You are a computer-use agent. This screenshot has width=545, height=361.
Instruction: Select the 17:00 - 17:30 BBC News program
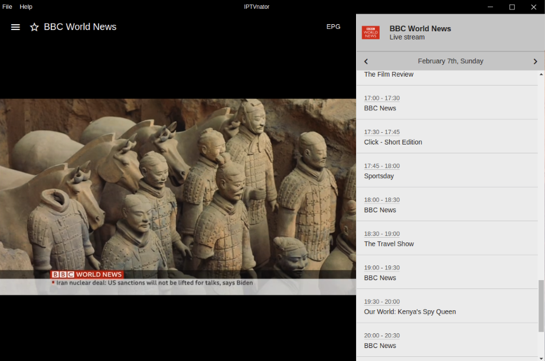click(x=447, y=103)
